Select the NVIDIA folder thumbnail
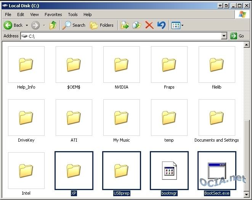252x200 pixels. (121, 65)
